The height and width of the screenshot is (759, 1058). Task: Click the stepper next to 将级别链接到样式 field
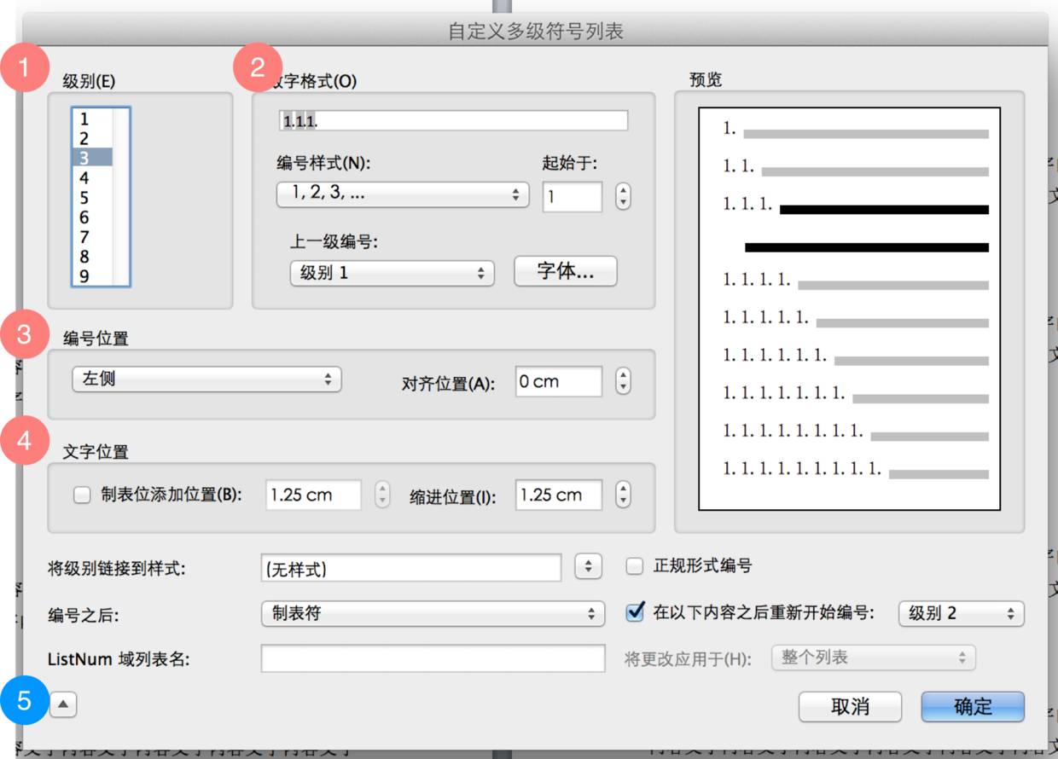tap(588, 566)
